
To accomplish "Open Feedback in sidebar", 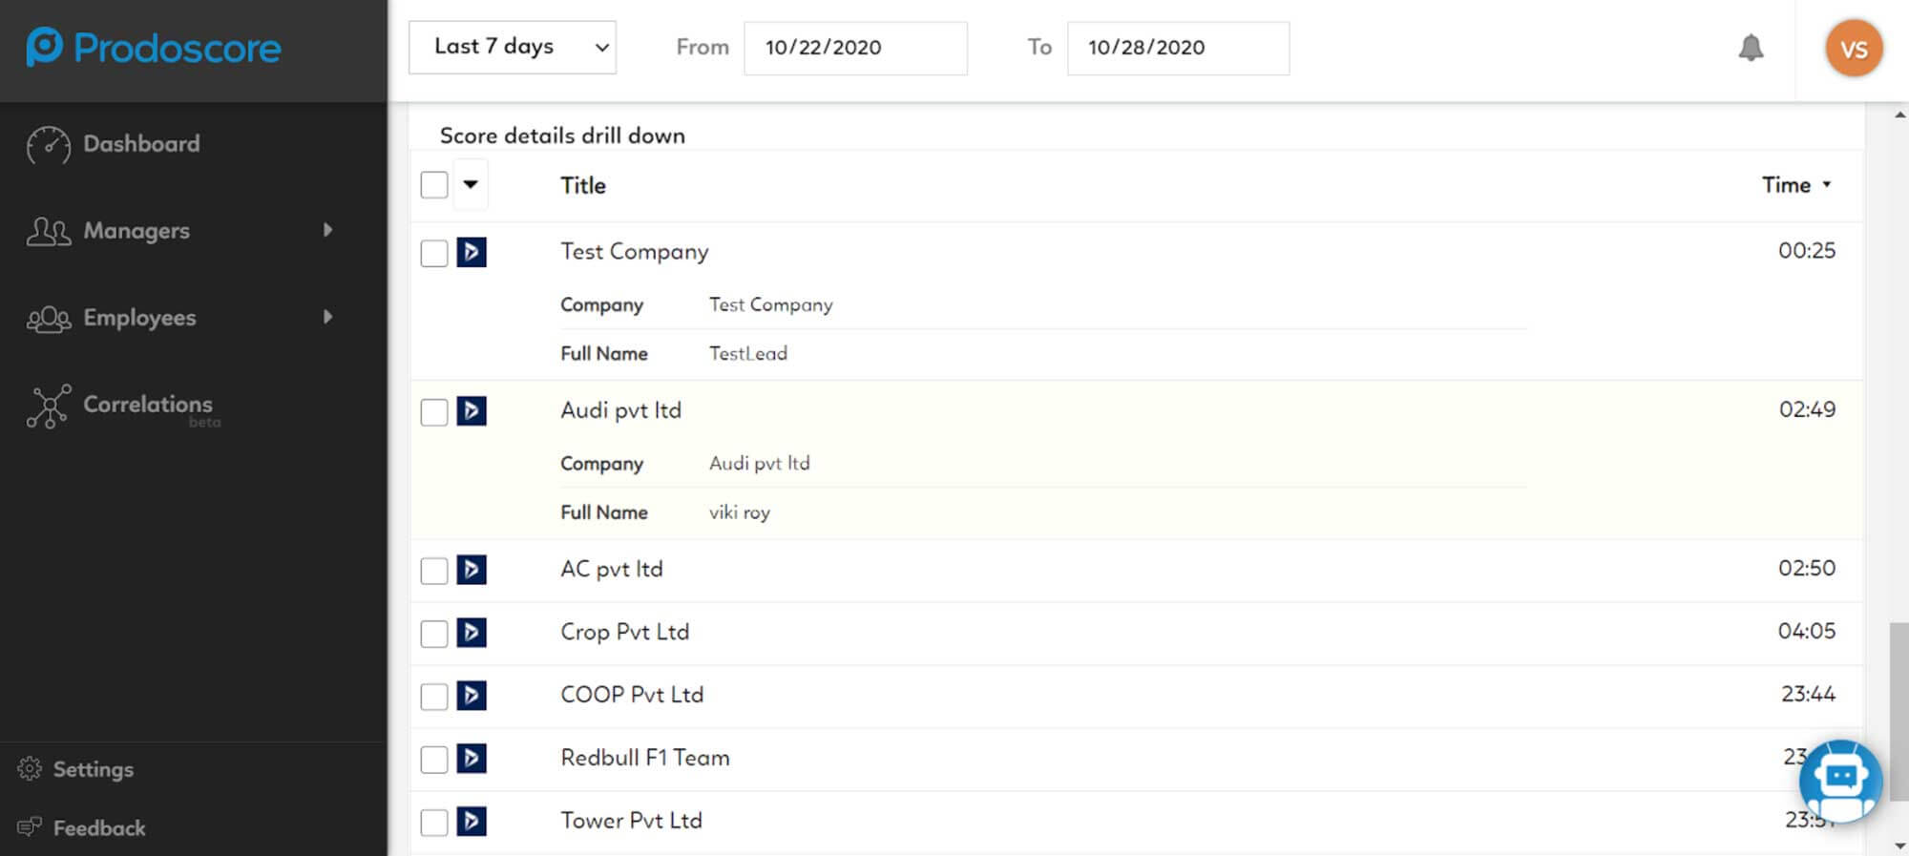I will click(x=99, y=828).
